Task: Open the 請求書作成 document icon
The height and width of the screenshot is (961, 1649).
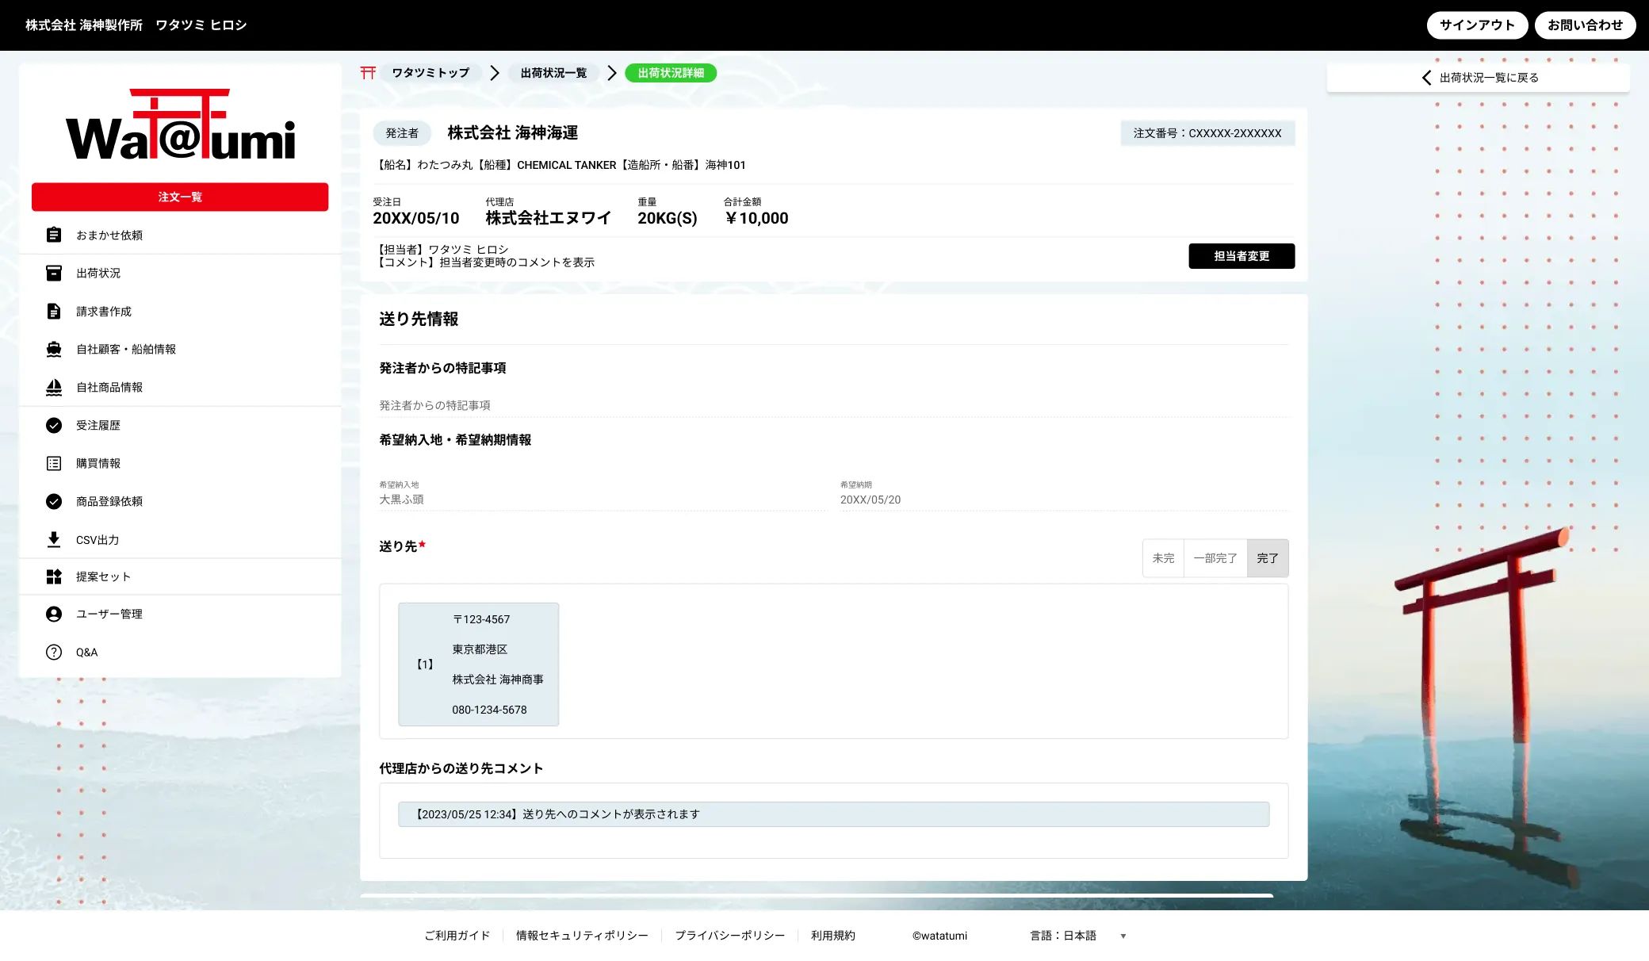Action: click(53, 311)
